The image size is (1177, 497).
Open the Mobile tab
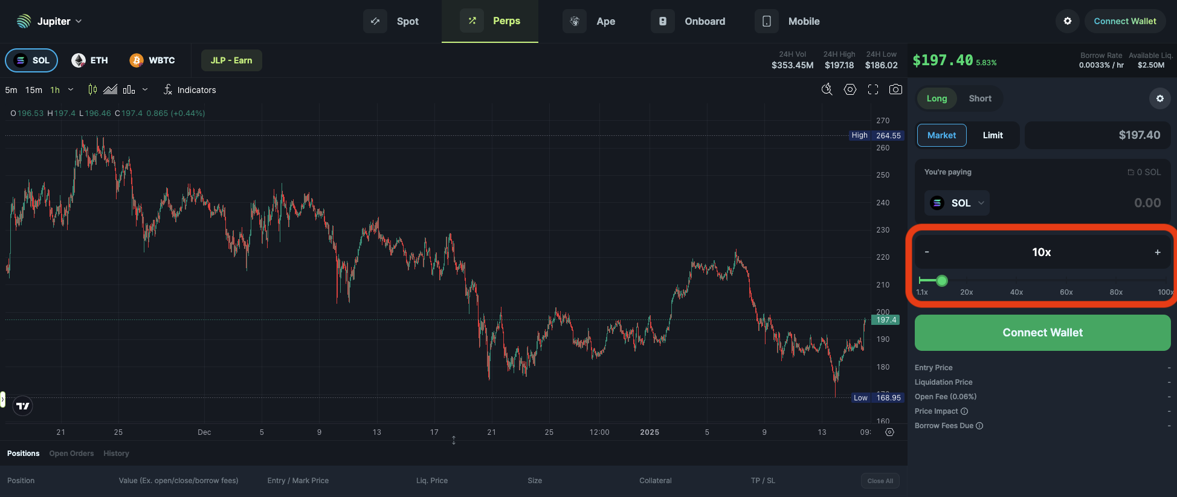point(787,21)
